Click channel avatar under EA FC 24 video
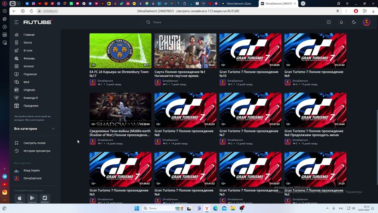 (93, 83)
